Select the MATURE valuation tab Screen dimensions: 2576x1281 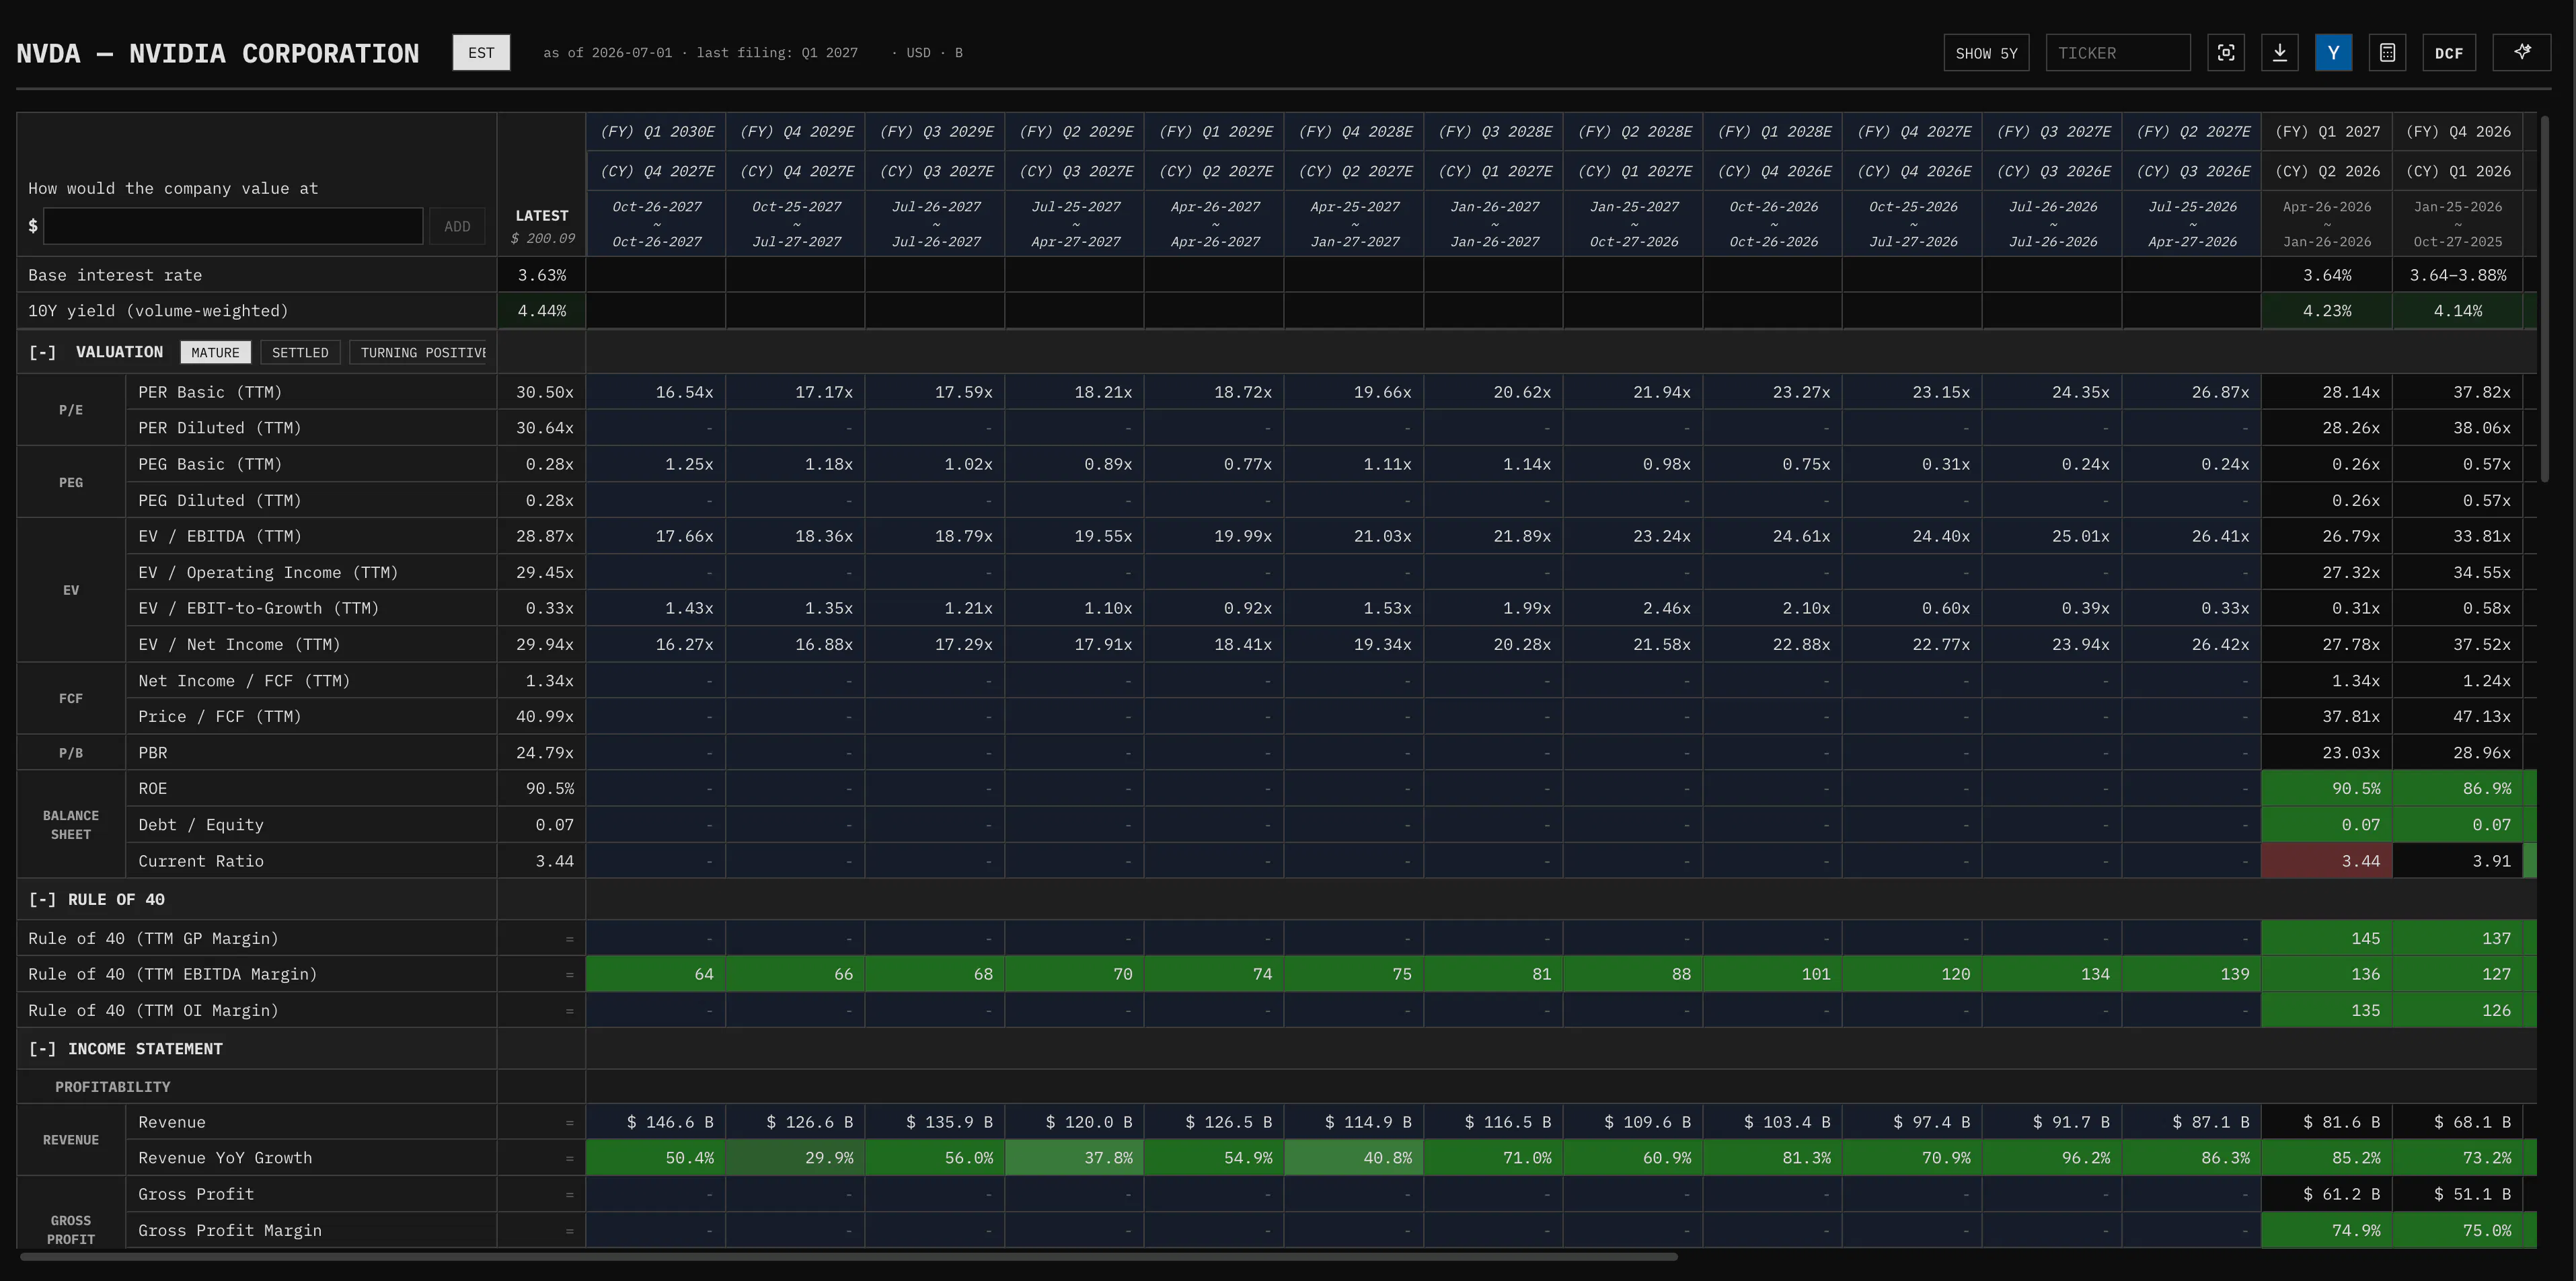(215, 352)
